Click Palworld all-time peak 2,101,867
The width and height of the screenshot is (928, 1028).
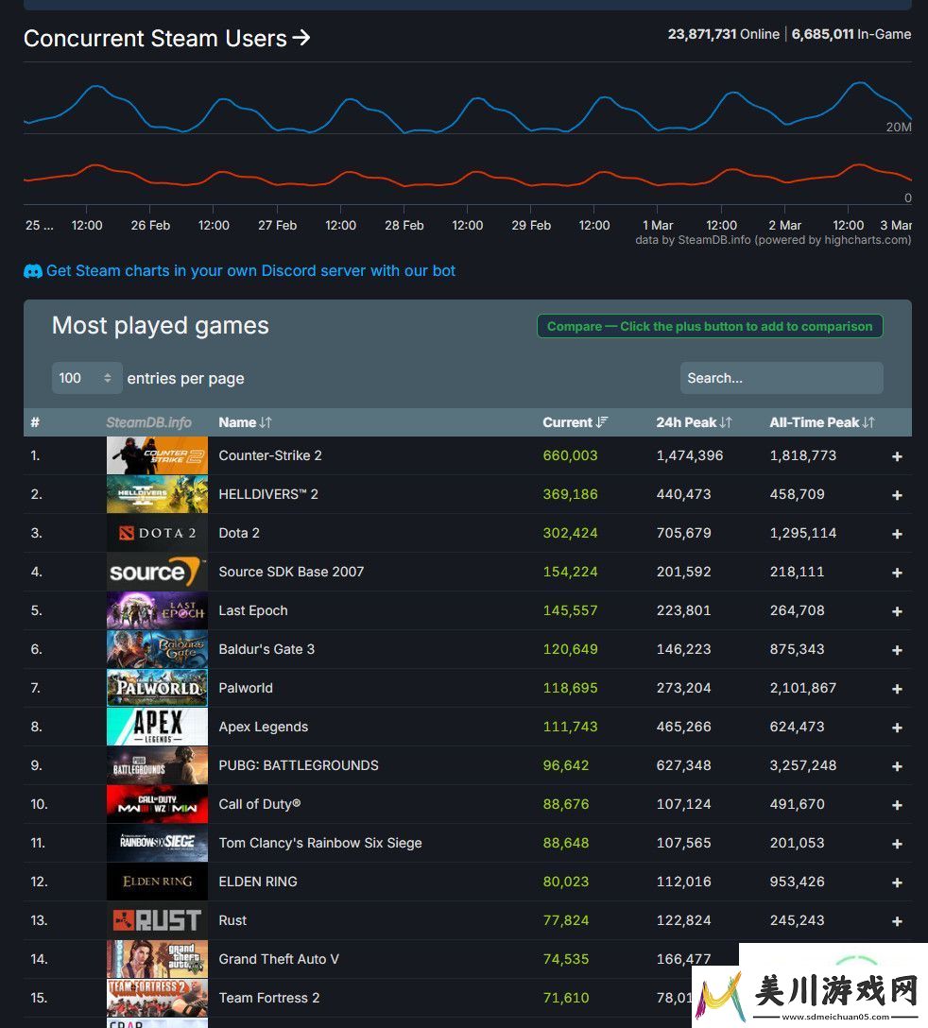click(802, 688)
